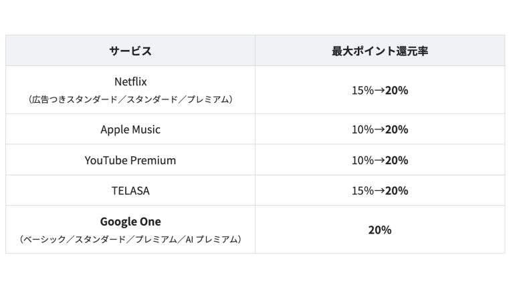Click the arrow in Netflix rate
515x289 pixels.
pos(379,90)
